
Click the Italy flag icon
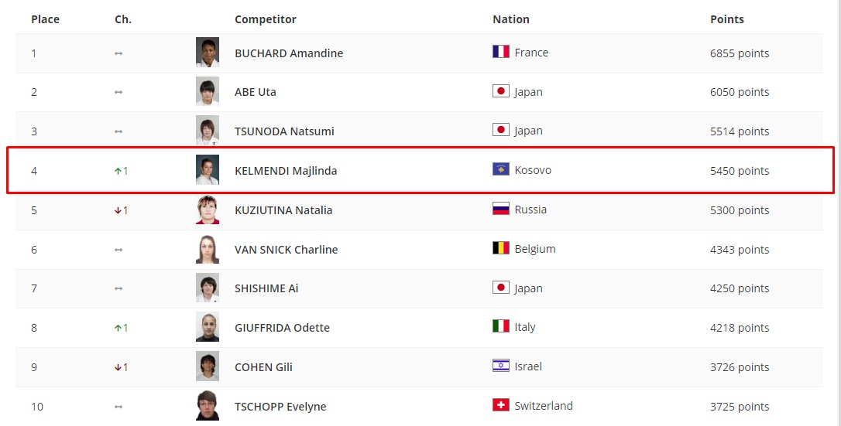(500, 326)
